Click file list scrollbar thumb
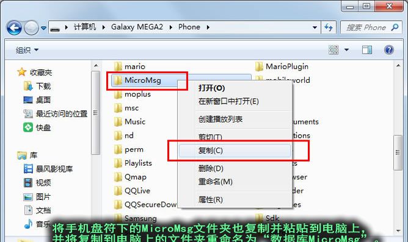Screen dimensions: 408x242 coord(398,152)
